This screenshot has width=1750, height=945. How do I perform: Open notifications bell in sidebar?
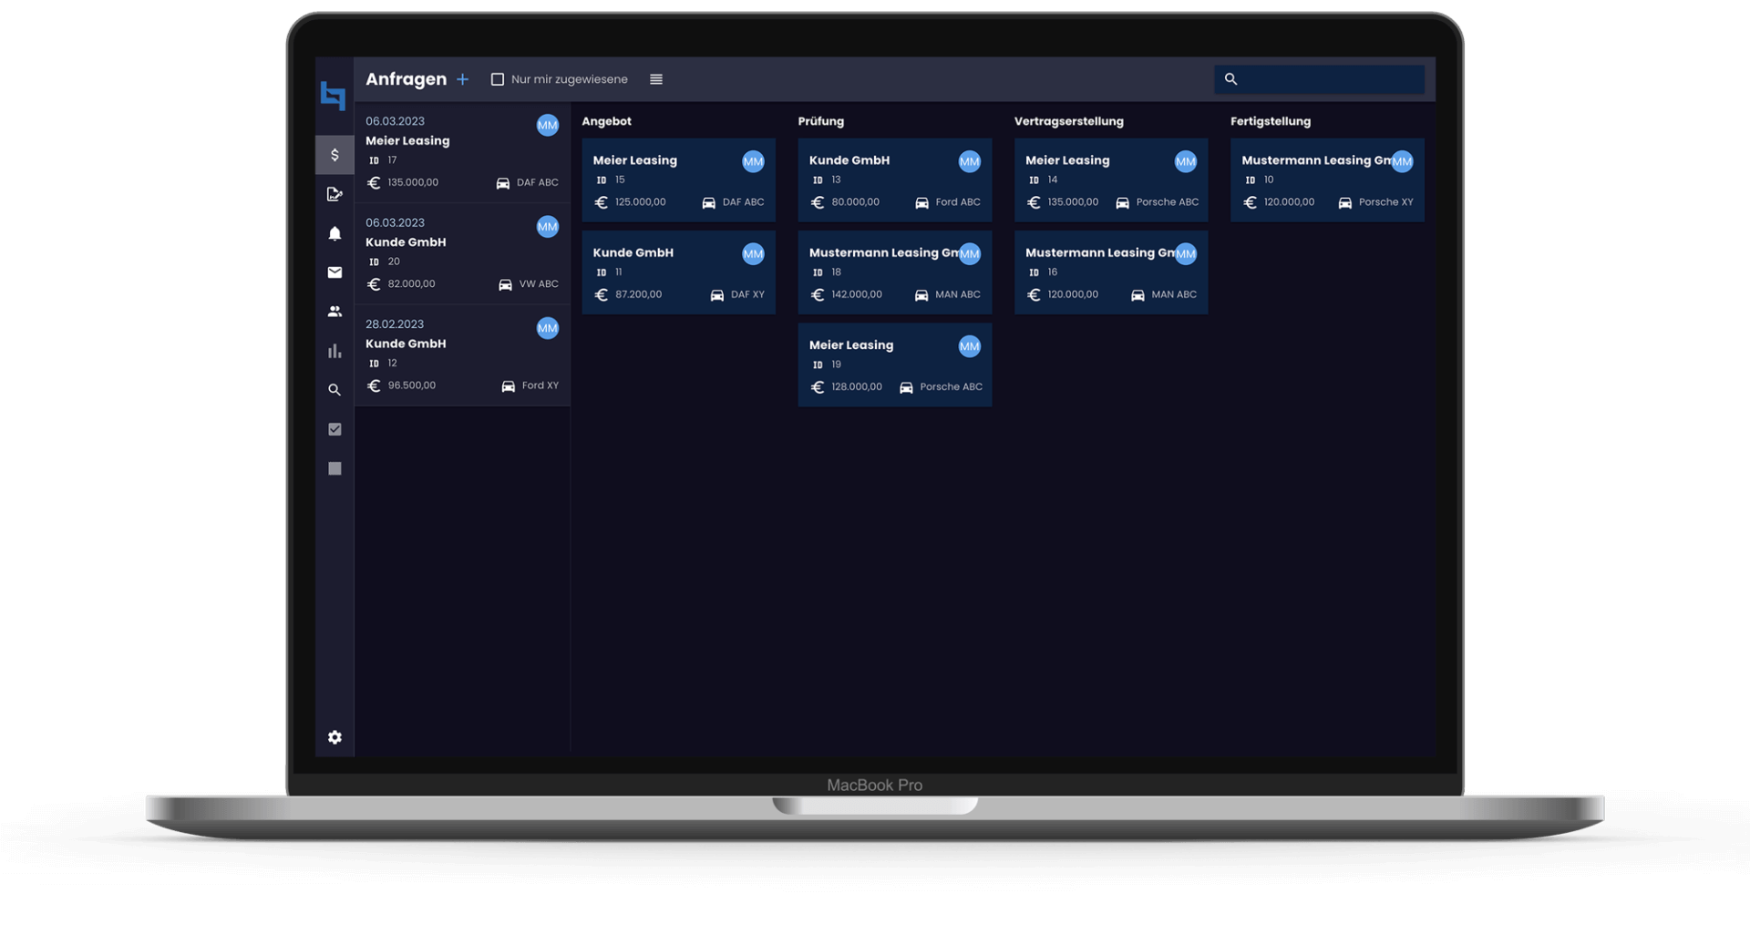point(335,233)
